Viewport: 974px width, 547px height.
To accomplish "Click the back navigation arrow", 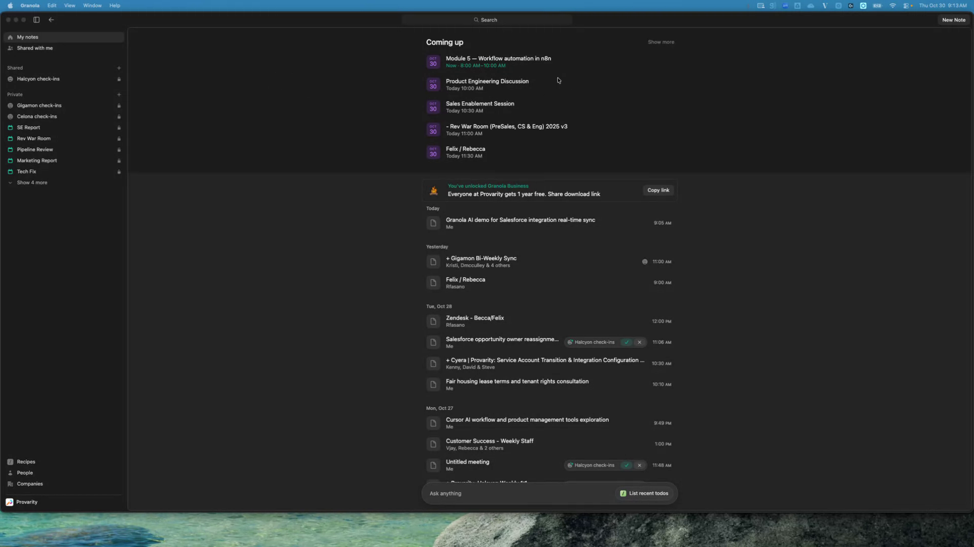I will (51, 20).
